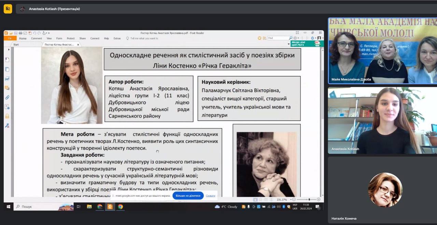Open the Comments panel in sidebar
Screen dimensions: 437x225
(7, 88)
